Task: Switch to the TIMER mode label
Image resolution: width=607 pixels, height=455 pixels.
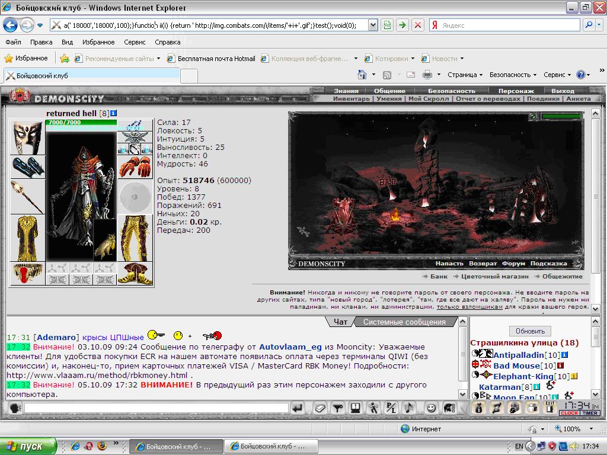Action: 590,413
